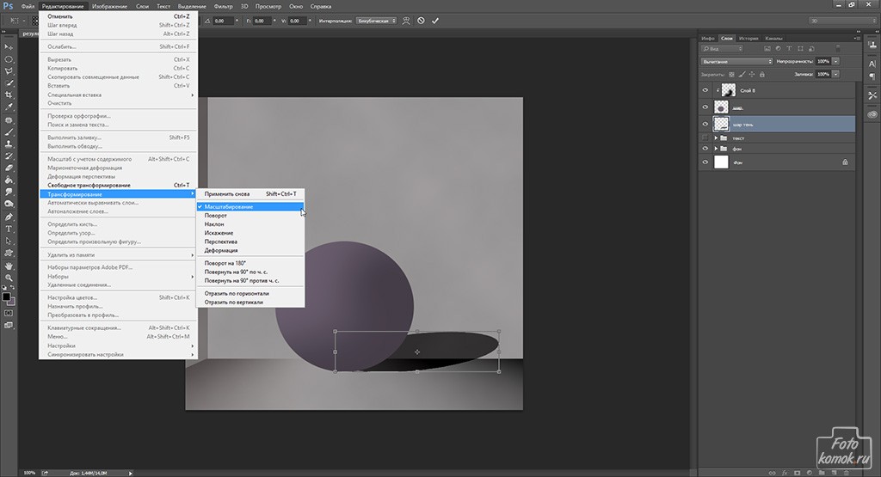This screenshot has width=881, height=477.
Task: Expand the 'текст' layer group
Action: pos(716,138)
